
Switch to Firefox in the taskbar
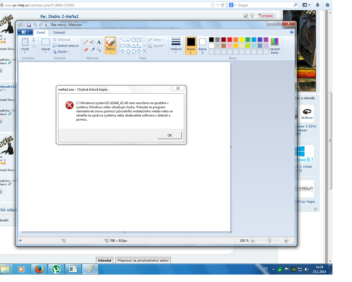click(x=39, y=269)
